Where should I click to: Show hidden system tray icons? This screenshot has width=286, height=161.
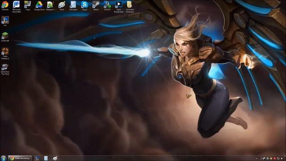click(x=257, y=158)
